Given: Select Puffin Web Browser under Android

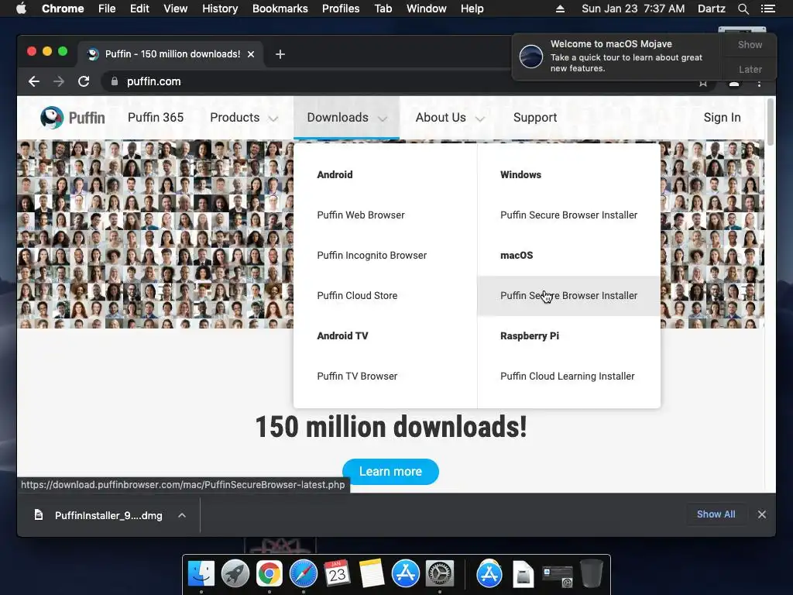Looking at the screenshot, I should click(361, 215).
